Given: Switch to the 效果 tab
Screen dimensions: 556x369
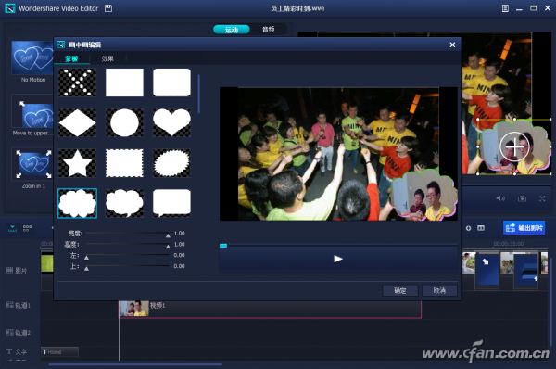Looking at the screenshot, I should point(107,58).
